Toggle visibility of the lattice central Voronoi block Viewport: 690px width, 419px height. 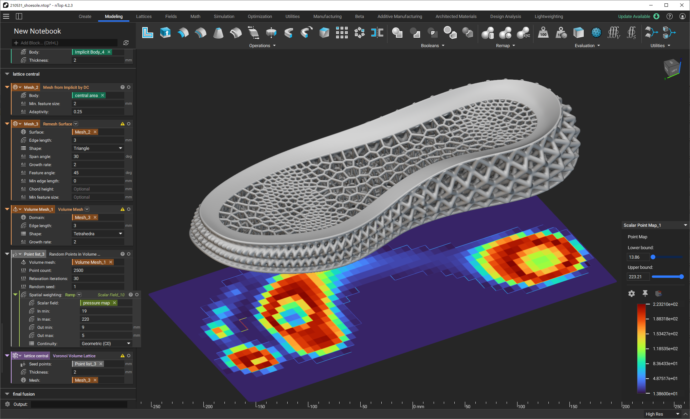coord(129,356)
